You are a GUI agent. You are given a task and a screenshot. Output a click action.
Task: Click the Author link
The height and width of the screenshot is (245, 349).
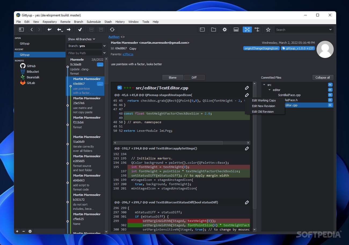pyautogui.click(x=114, y=37)
